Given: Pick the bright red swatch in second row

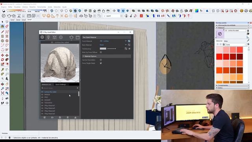Looking at the screenshot, I should pos(219,57).
